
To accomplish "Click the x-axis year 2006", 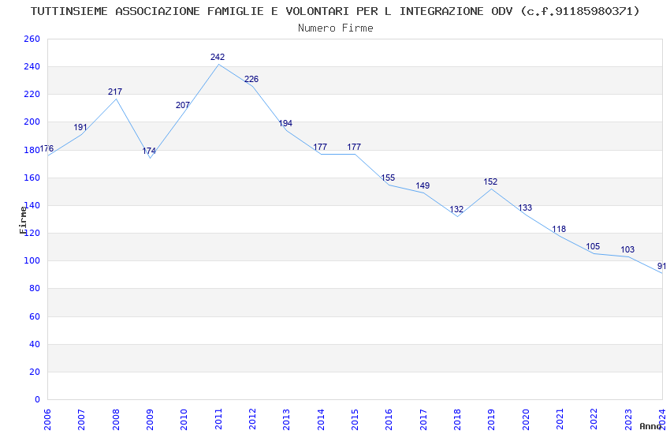I will (47, 420).
